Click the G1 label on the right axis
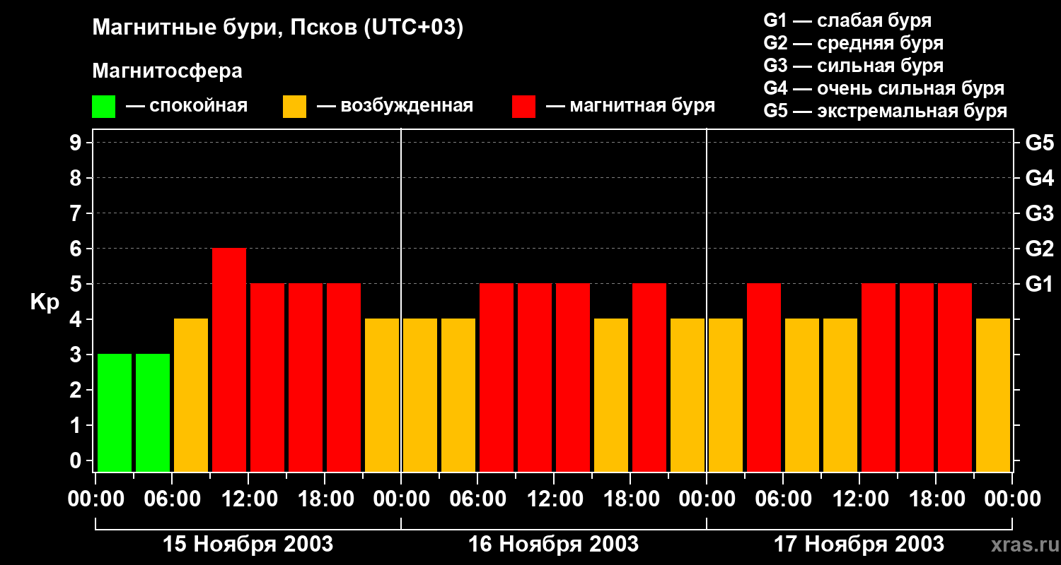 tap(1040, 284)
